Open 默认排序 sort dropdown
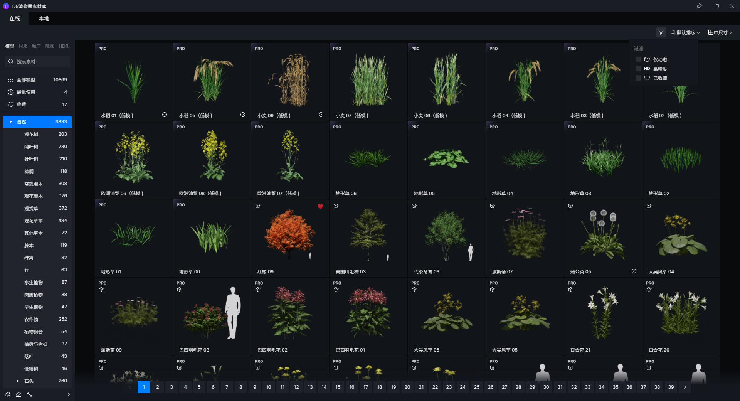The image size is (740, 401). pyautogui.click(x=686, y=32)
